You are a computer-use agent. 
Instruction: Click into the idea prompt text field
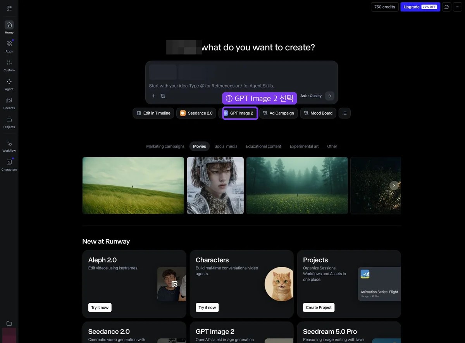(241, 86)
